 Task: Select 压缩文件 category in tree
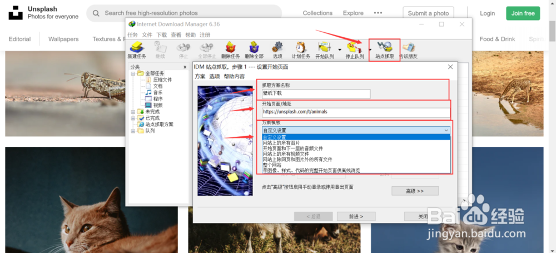pos(162,80)
